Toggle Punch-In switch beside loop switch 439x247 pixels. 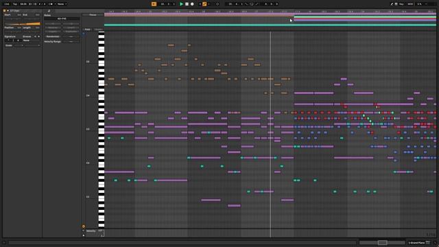click(246, 4)
